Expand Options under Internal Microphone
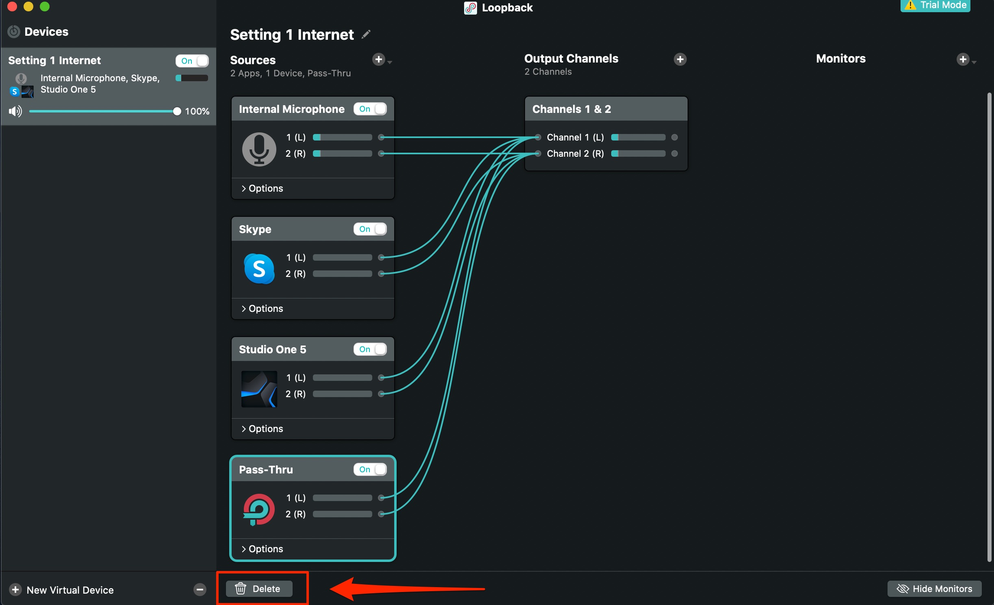Screen dimensions: 994x605 tap(262, 188)
